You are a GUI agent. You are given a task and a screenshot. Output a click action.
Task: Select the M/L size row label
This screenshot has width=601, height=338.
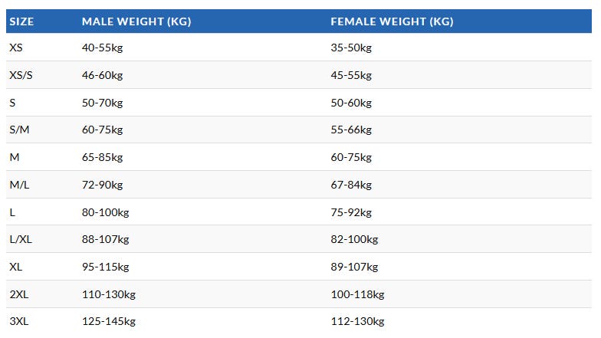coord(19,185)
